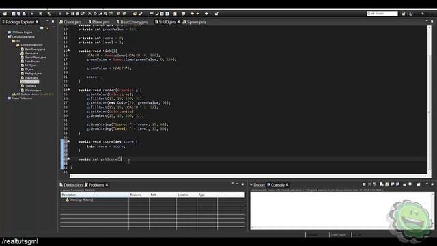Click Remove All Terminated Launches in Console
437x246 pixels.
pyautogui.click(x=375, y=184)
